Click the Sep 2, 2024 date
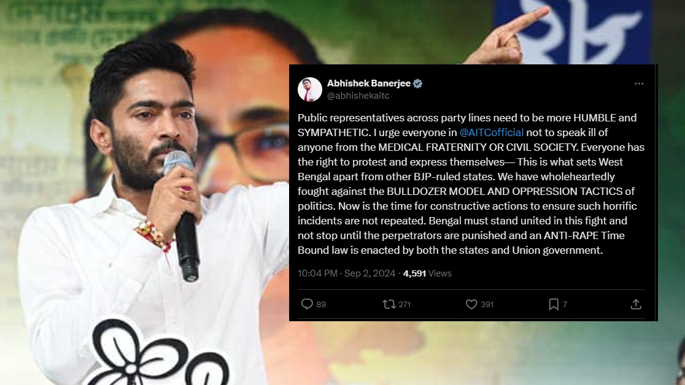This screenshot has width=685, height=385. (x=370, y=273)
